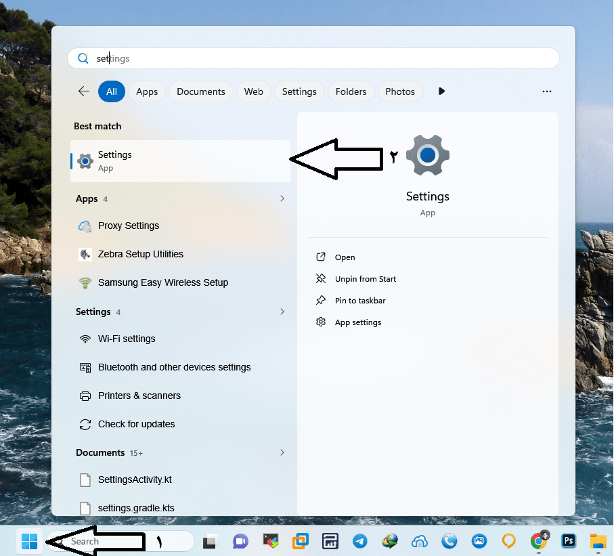Switch to the Folders filter tab
Image resolution: width=616 pixels, height=556 pixels.
pos(351,91)
